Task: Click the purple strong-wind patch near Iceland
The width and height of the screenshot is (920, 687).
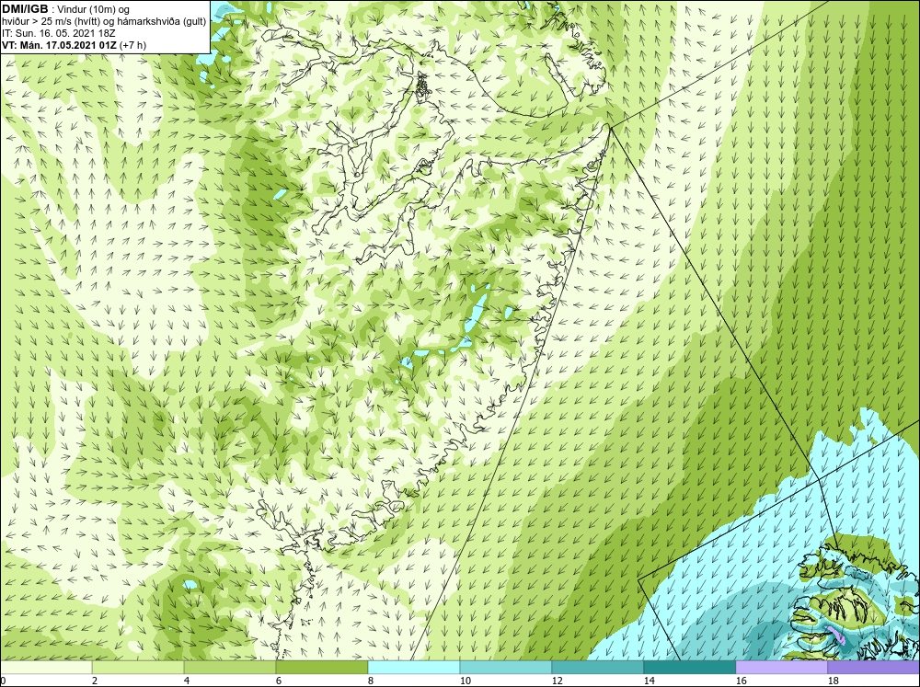Action: [835, 635]
